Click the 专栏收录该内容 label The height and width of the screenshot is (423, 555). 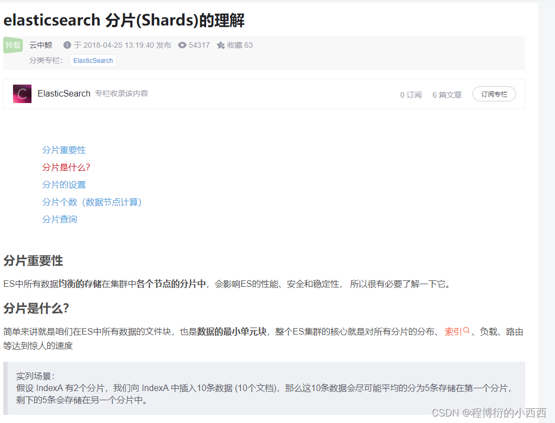122,93
